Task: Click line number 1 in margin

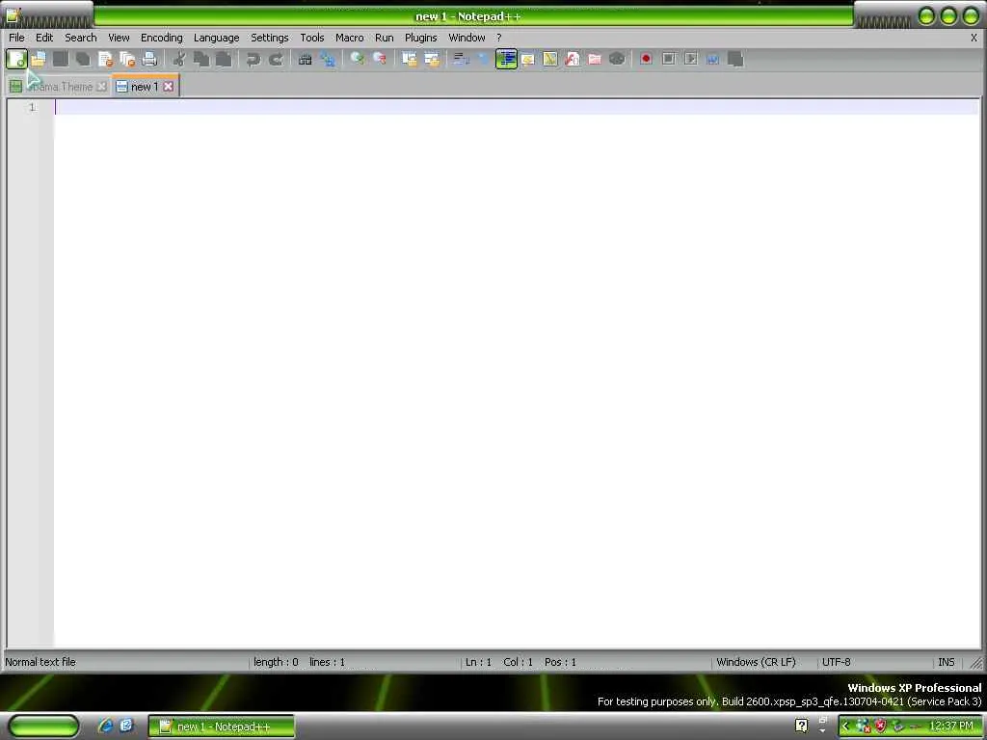Action: pyautogui.click(x=32, y=107)
